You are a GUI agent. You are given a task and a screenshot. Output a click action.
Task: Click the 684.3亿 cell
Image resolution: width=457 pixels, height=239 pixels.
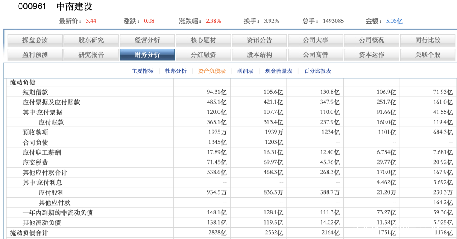click(x=443, y=132)
